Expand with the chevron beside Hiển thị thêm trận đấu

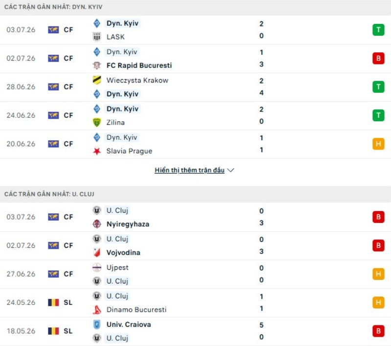[231, 170]
